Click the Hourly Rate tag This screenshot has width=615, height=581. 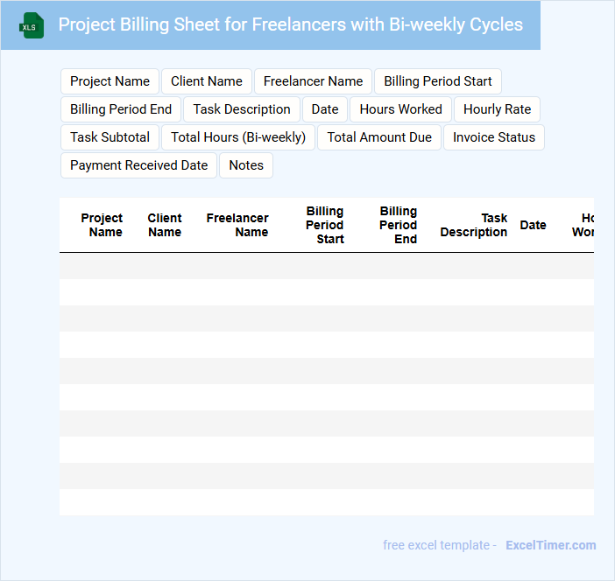click(x=497, y=109)
